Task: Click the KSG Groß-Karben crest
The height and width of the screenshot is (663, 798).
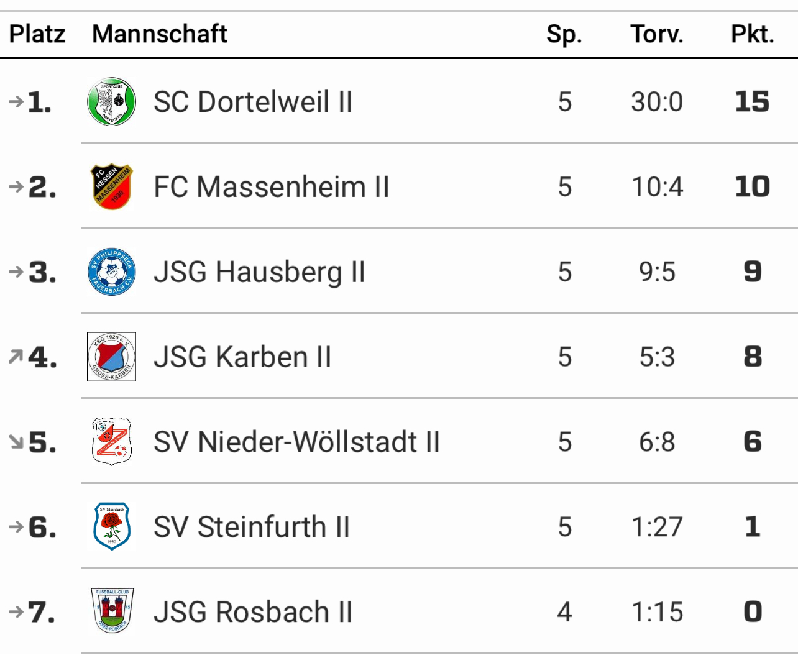Action: (112, 357)
